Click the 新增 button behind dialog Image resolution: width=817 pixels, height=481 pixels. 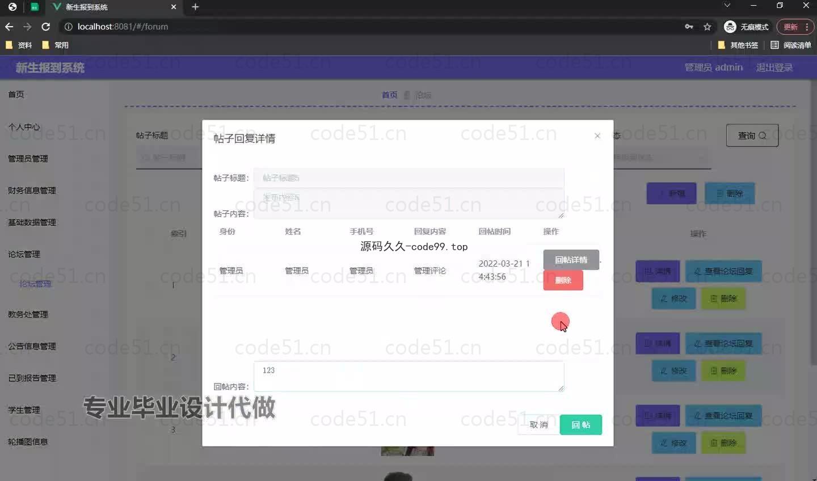pyautogui.click(x=671, y=193)
